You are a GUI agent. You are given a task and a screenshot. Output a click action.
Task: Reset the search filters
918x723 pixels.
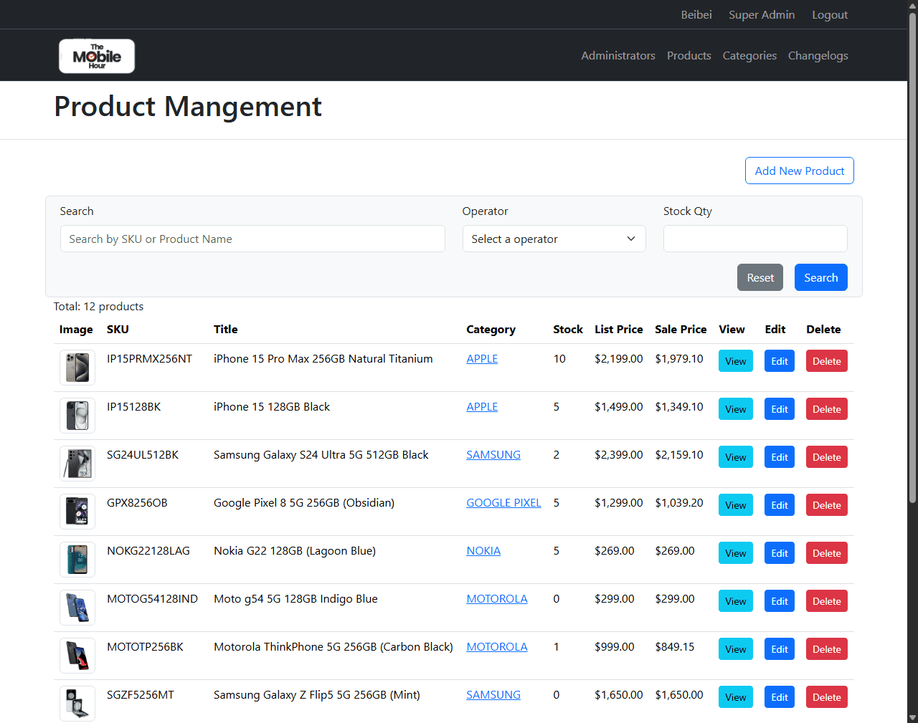coord(760,278)
